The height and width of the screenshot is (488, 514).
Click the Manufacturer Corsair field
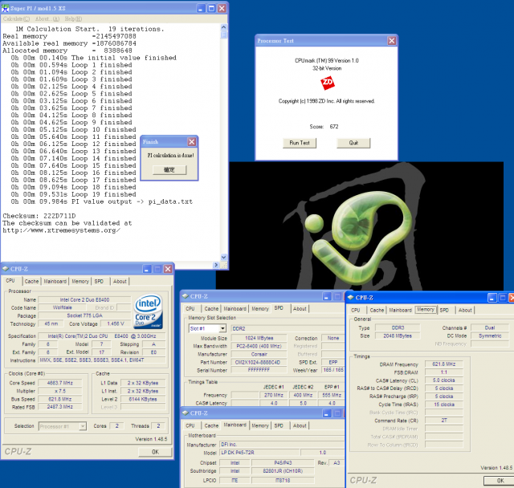tap(259, 355)
